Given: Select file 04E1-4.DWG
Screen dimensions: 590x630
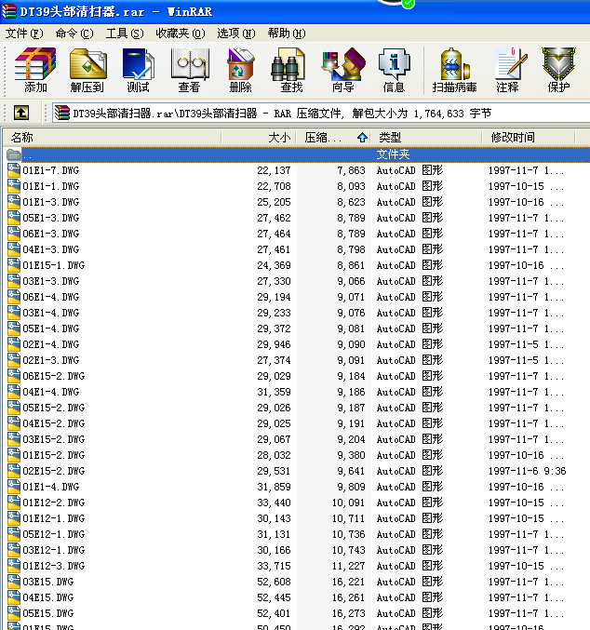Looking at the screenshot, I should tap(50, 392).
